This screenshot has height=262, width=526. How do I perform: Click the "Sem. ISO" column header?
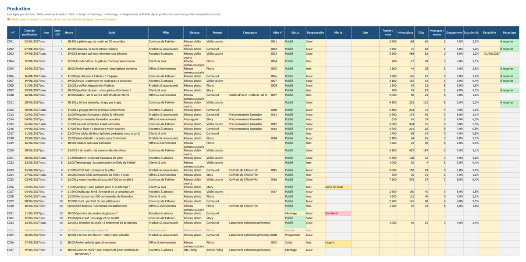pos(58,32)
